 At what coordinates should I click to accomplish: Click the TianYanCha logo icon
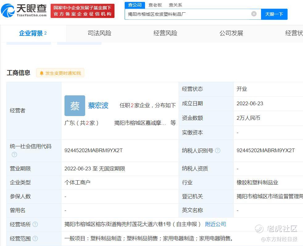pyautogui.click(x=8, y=10)
